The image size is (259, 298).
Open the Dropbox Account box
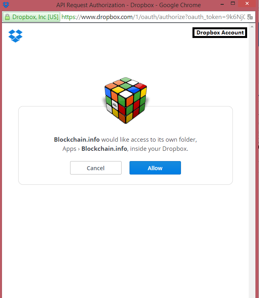pyautogui.click(x=220, y=33)
